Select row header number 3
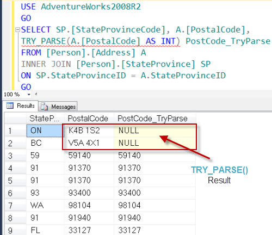 pyautogui.click(x=15, y=156)
